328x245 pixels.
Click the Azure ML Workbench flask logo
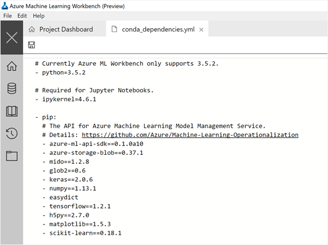[x=4, y=6]
